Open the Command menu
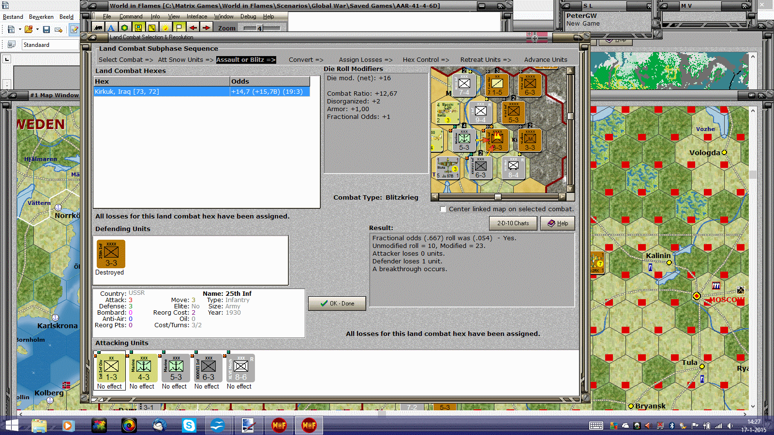This screenshot has width=774, height=435. (x=131, y=16)
